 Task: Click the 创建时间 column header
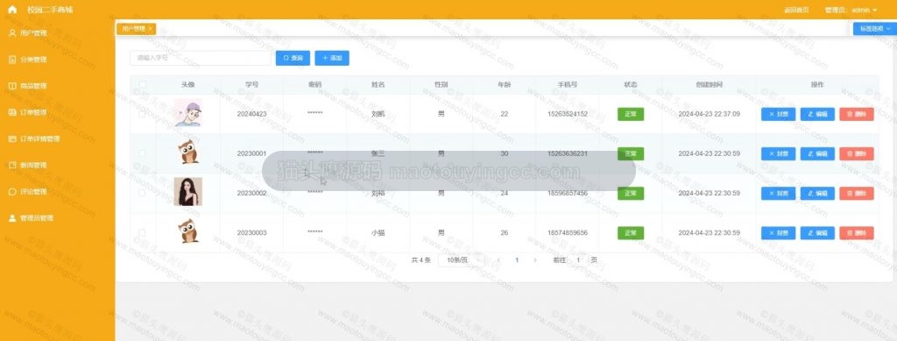coord(709,85)
